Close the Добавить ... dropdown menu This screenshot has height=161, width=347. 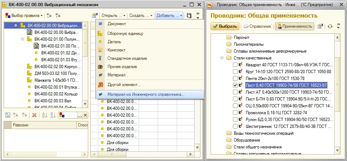pos(169,15)
